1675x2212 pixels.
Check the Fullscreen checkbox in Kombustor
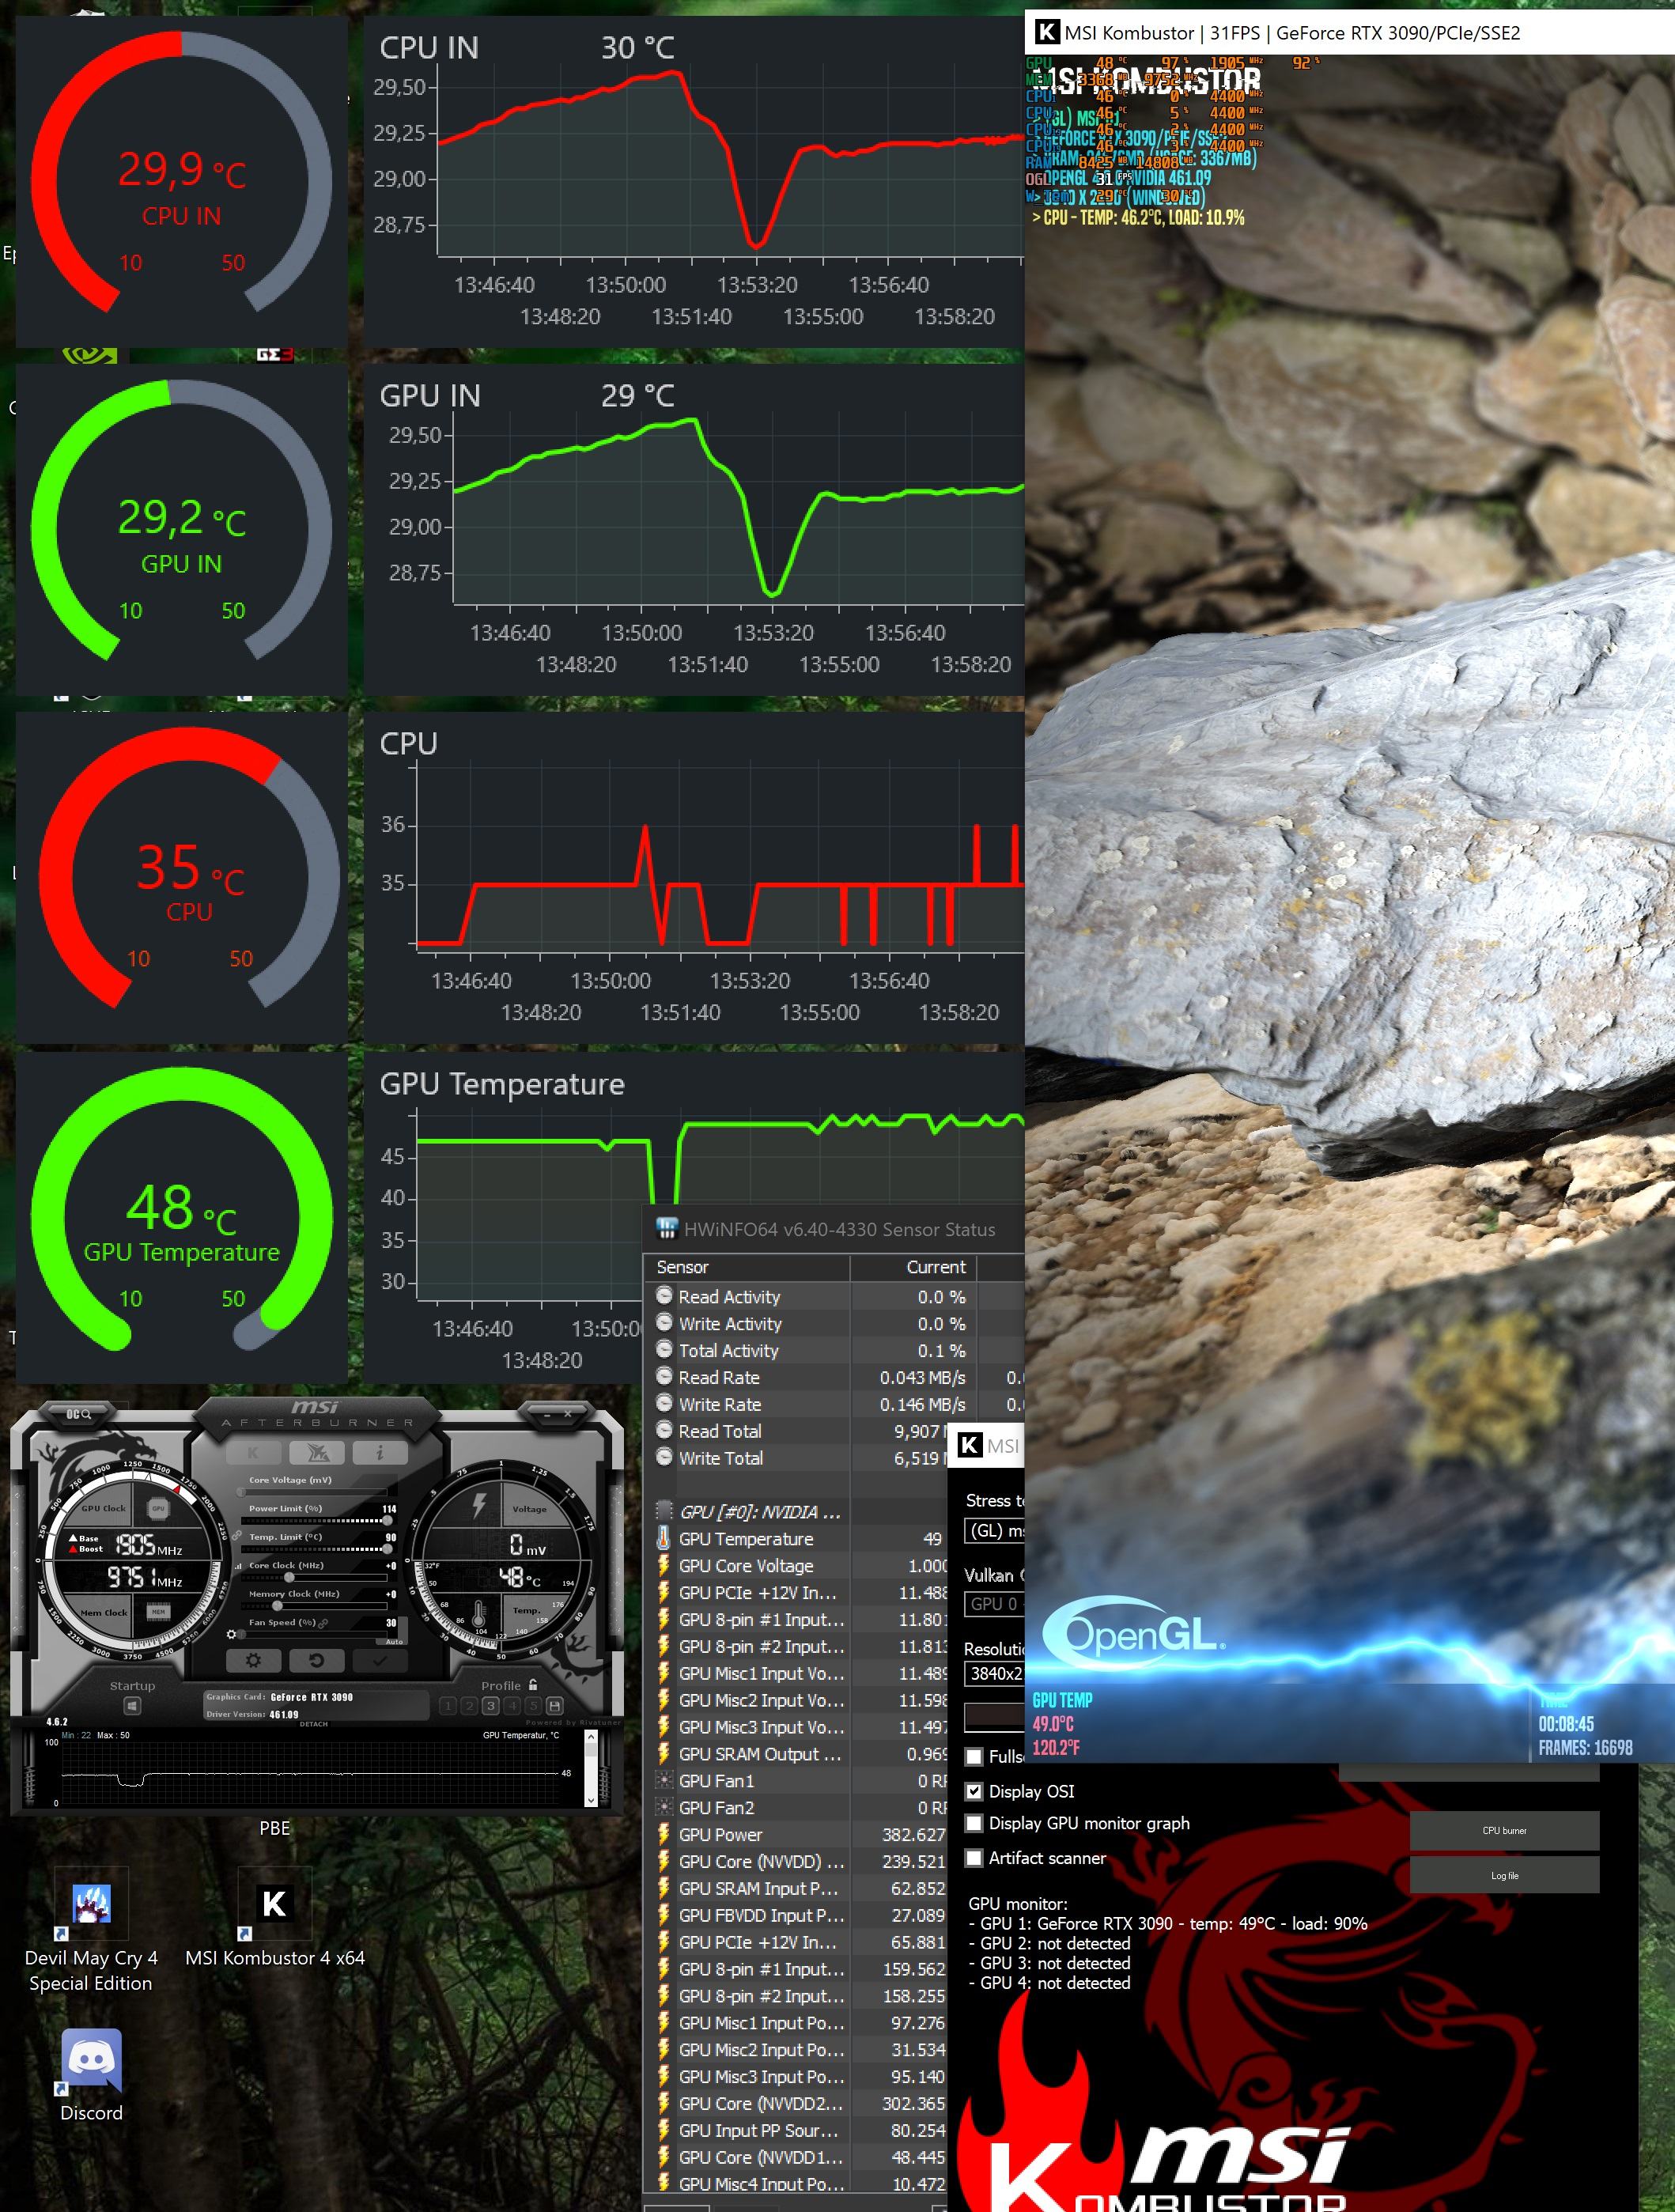click(x=974, y=1757)
